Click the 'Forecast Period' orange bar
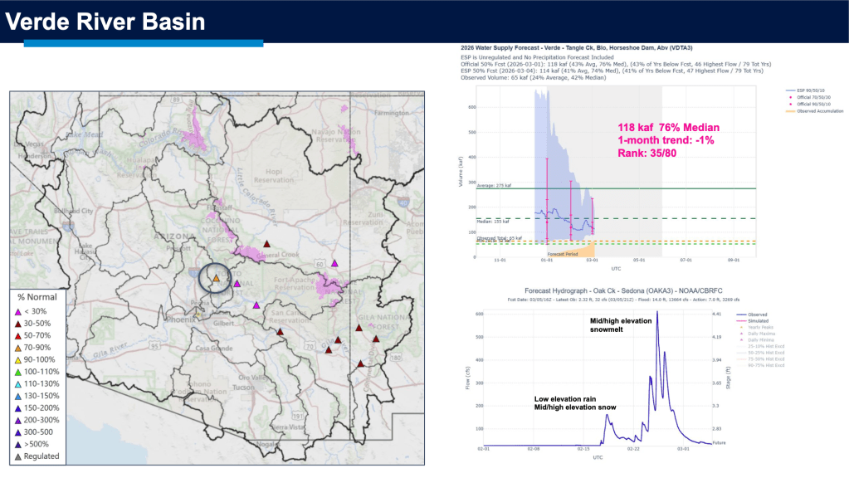This screenshot has height=478, width=849. pos(571,251)
